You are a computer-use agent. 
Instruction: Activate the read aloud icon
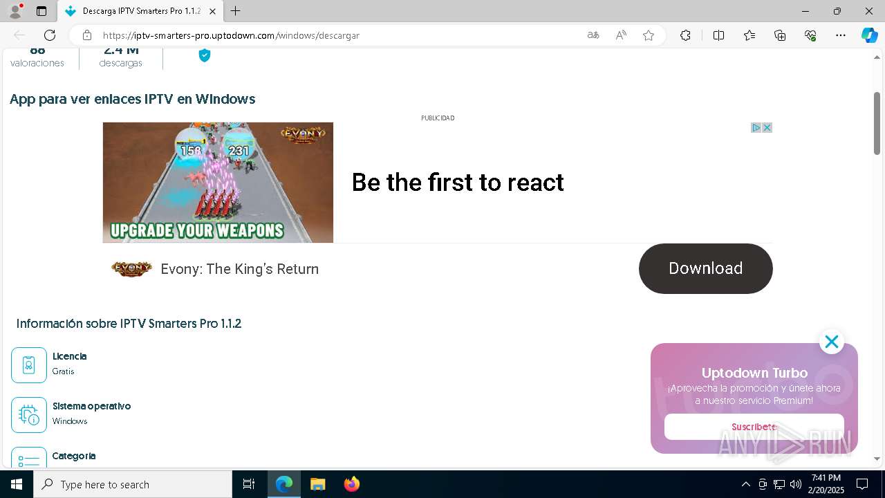(621, 35)
